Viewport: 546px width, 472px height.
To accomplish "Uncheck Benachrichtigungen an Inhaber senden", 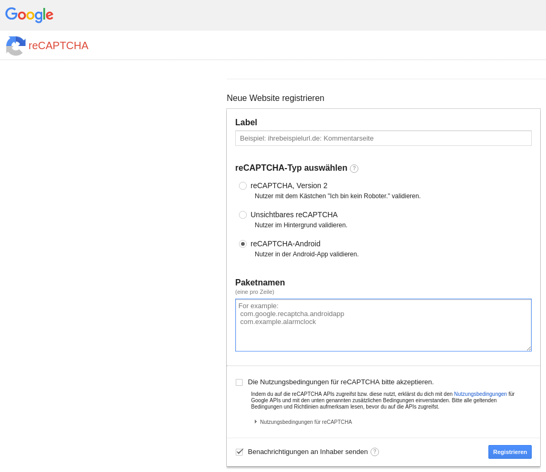I will click(239, 452).
